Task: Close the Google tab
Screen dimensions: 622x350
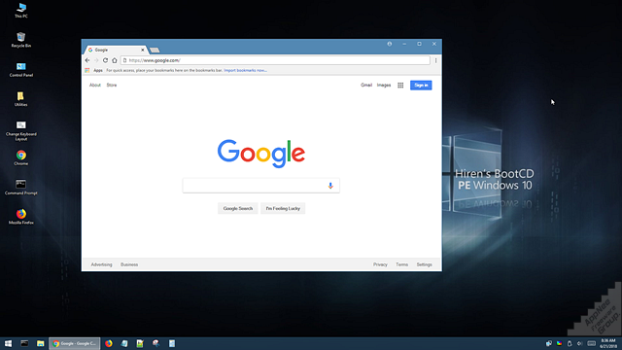Action: click(x=143, y=50)
